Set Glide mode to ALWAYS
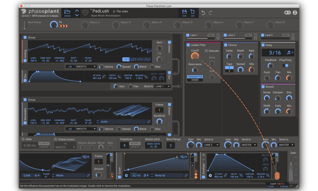The width and height of the screenshot is (318, 191). point(44,143)
